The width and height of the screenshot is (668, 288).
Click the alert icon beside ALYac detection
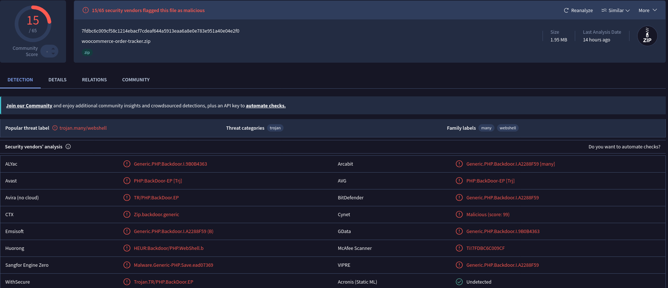pyautogui.click(x=127, y=164)
